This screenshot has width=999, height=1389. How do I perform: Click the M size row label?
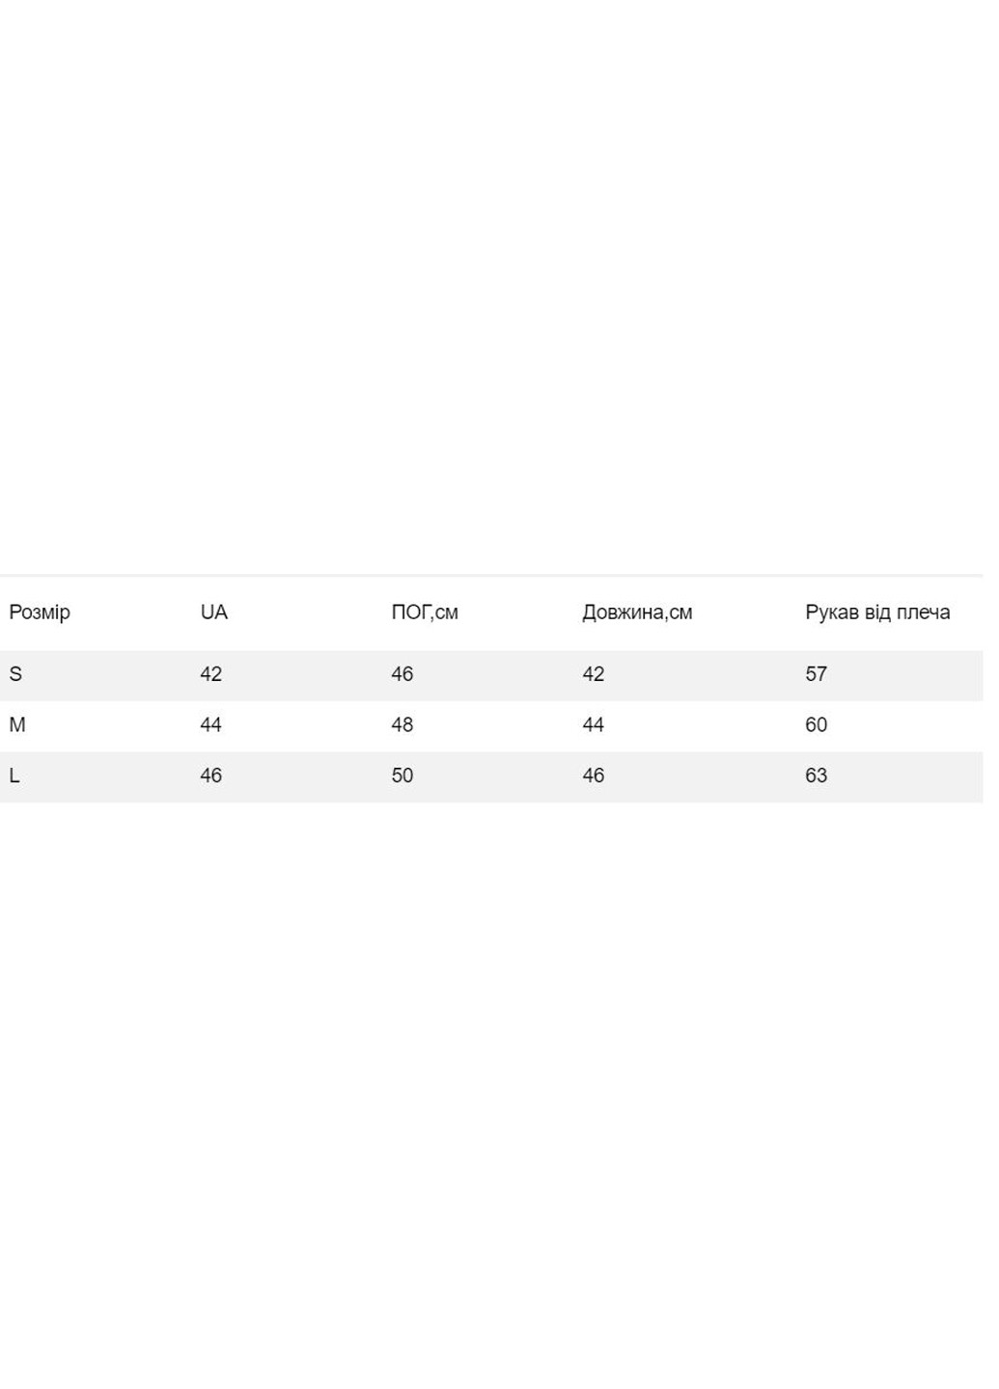[17, 725]
